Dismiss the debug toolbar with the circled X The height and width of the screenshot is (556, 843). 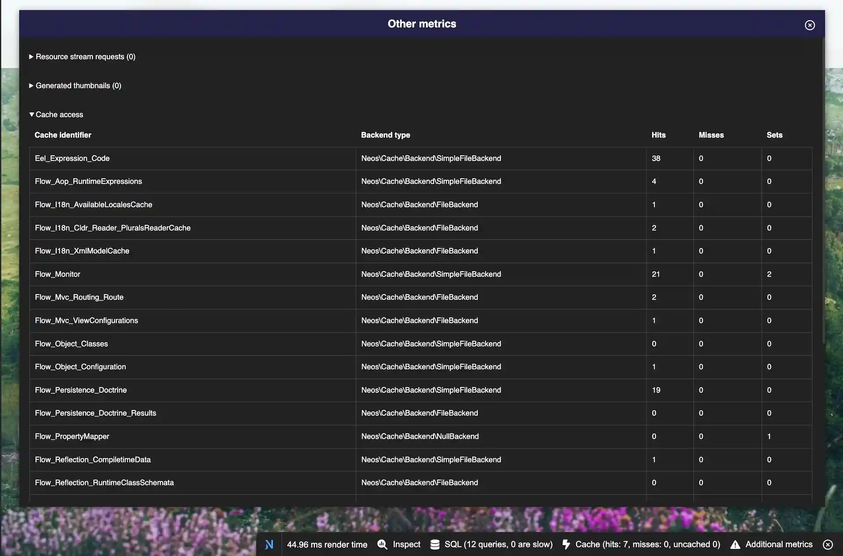point(829,545)
